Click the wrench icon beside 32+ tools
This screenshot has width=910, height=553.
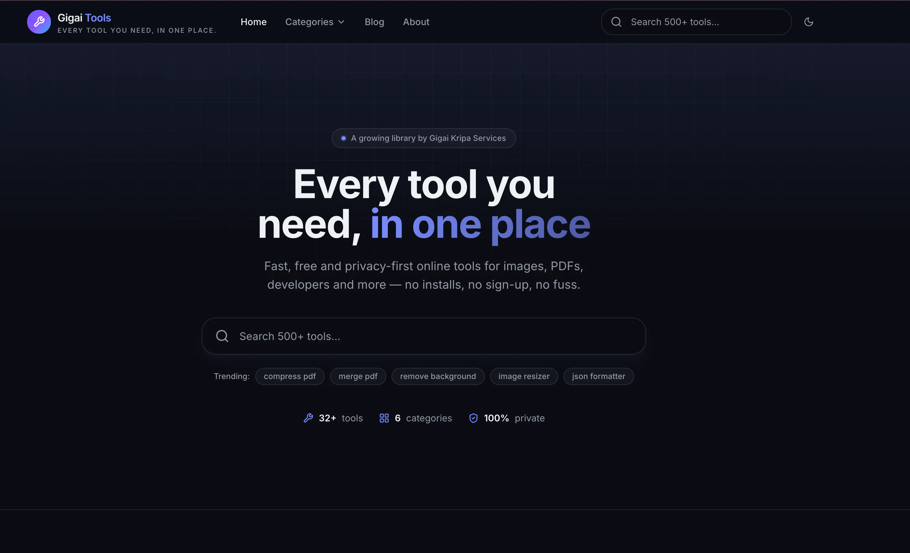(308, 418)
